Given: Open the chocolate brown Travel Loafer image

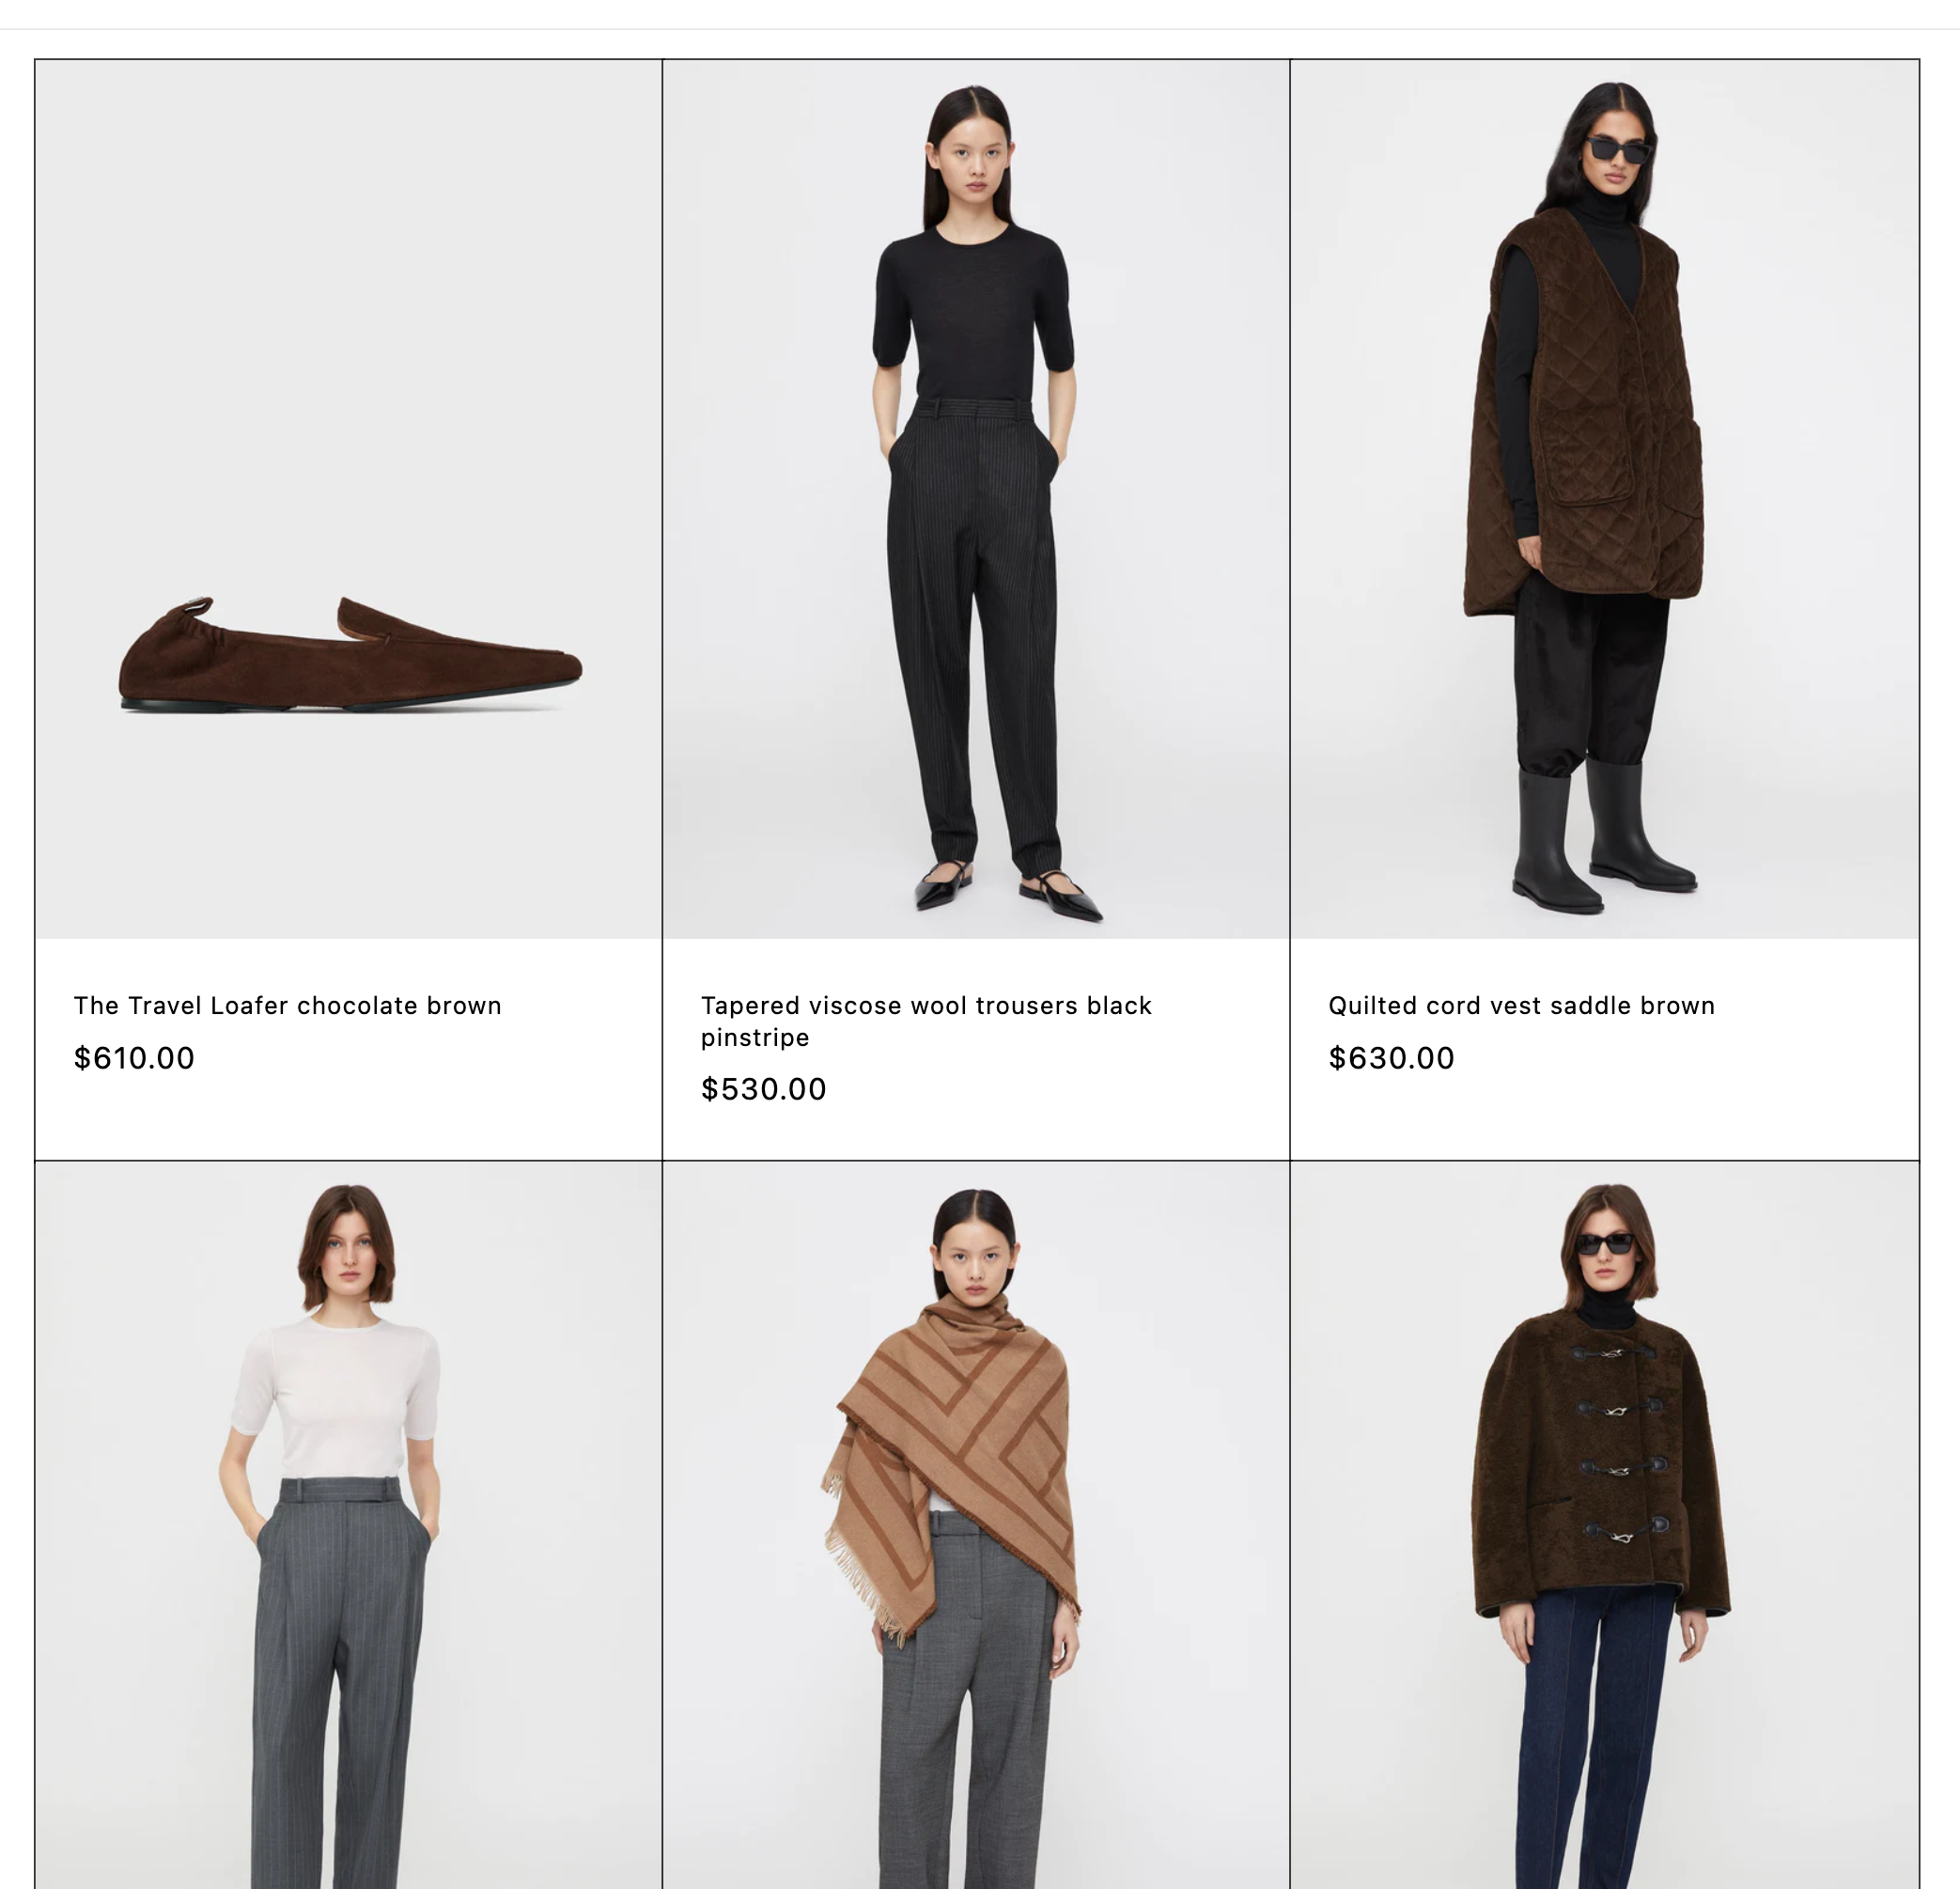Looking at the screenshot, I should point(348,499).
